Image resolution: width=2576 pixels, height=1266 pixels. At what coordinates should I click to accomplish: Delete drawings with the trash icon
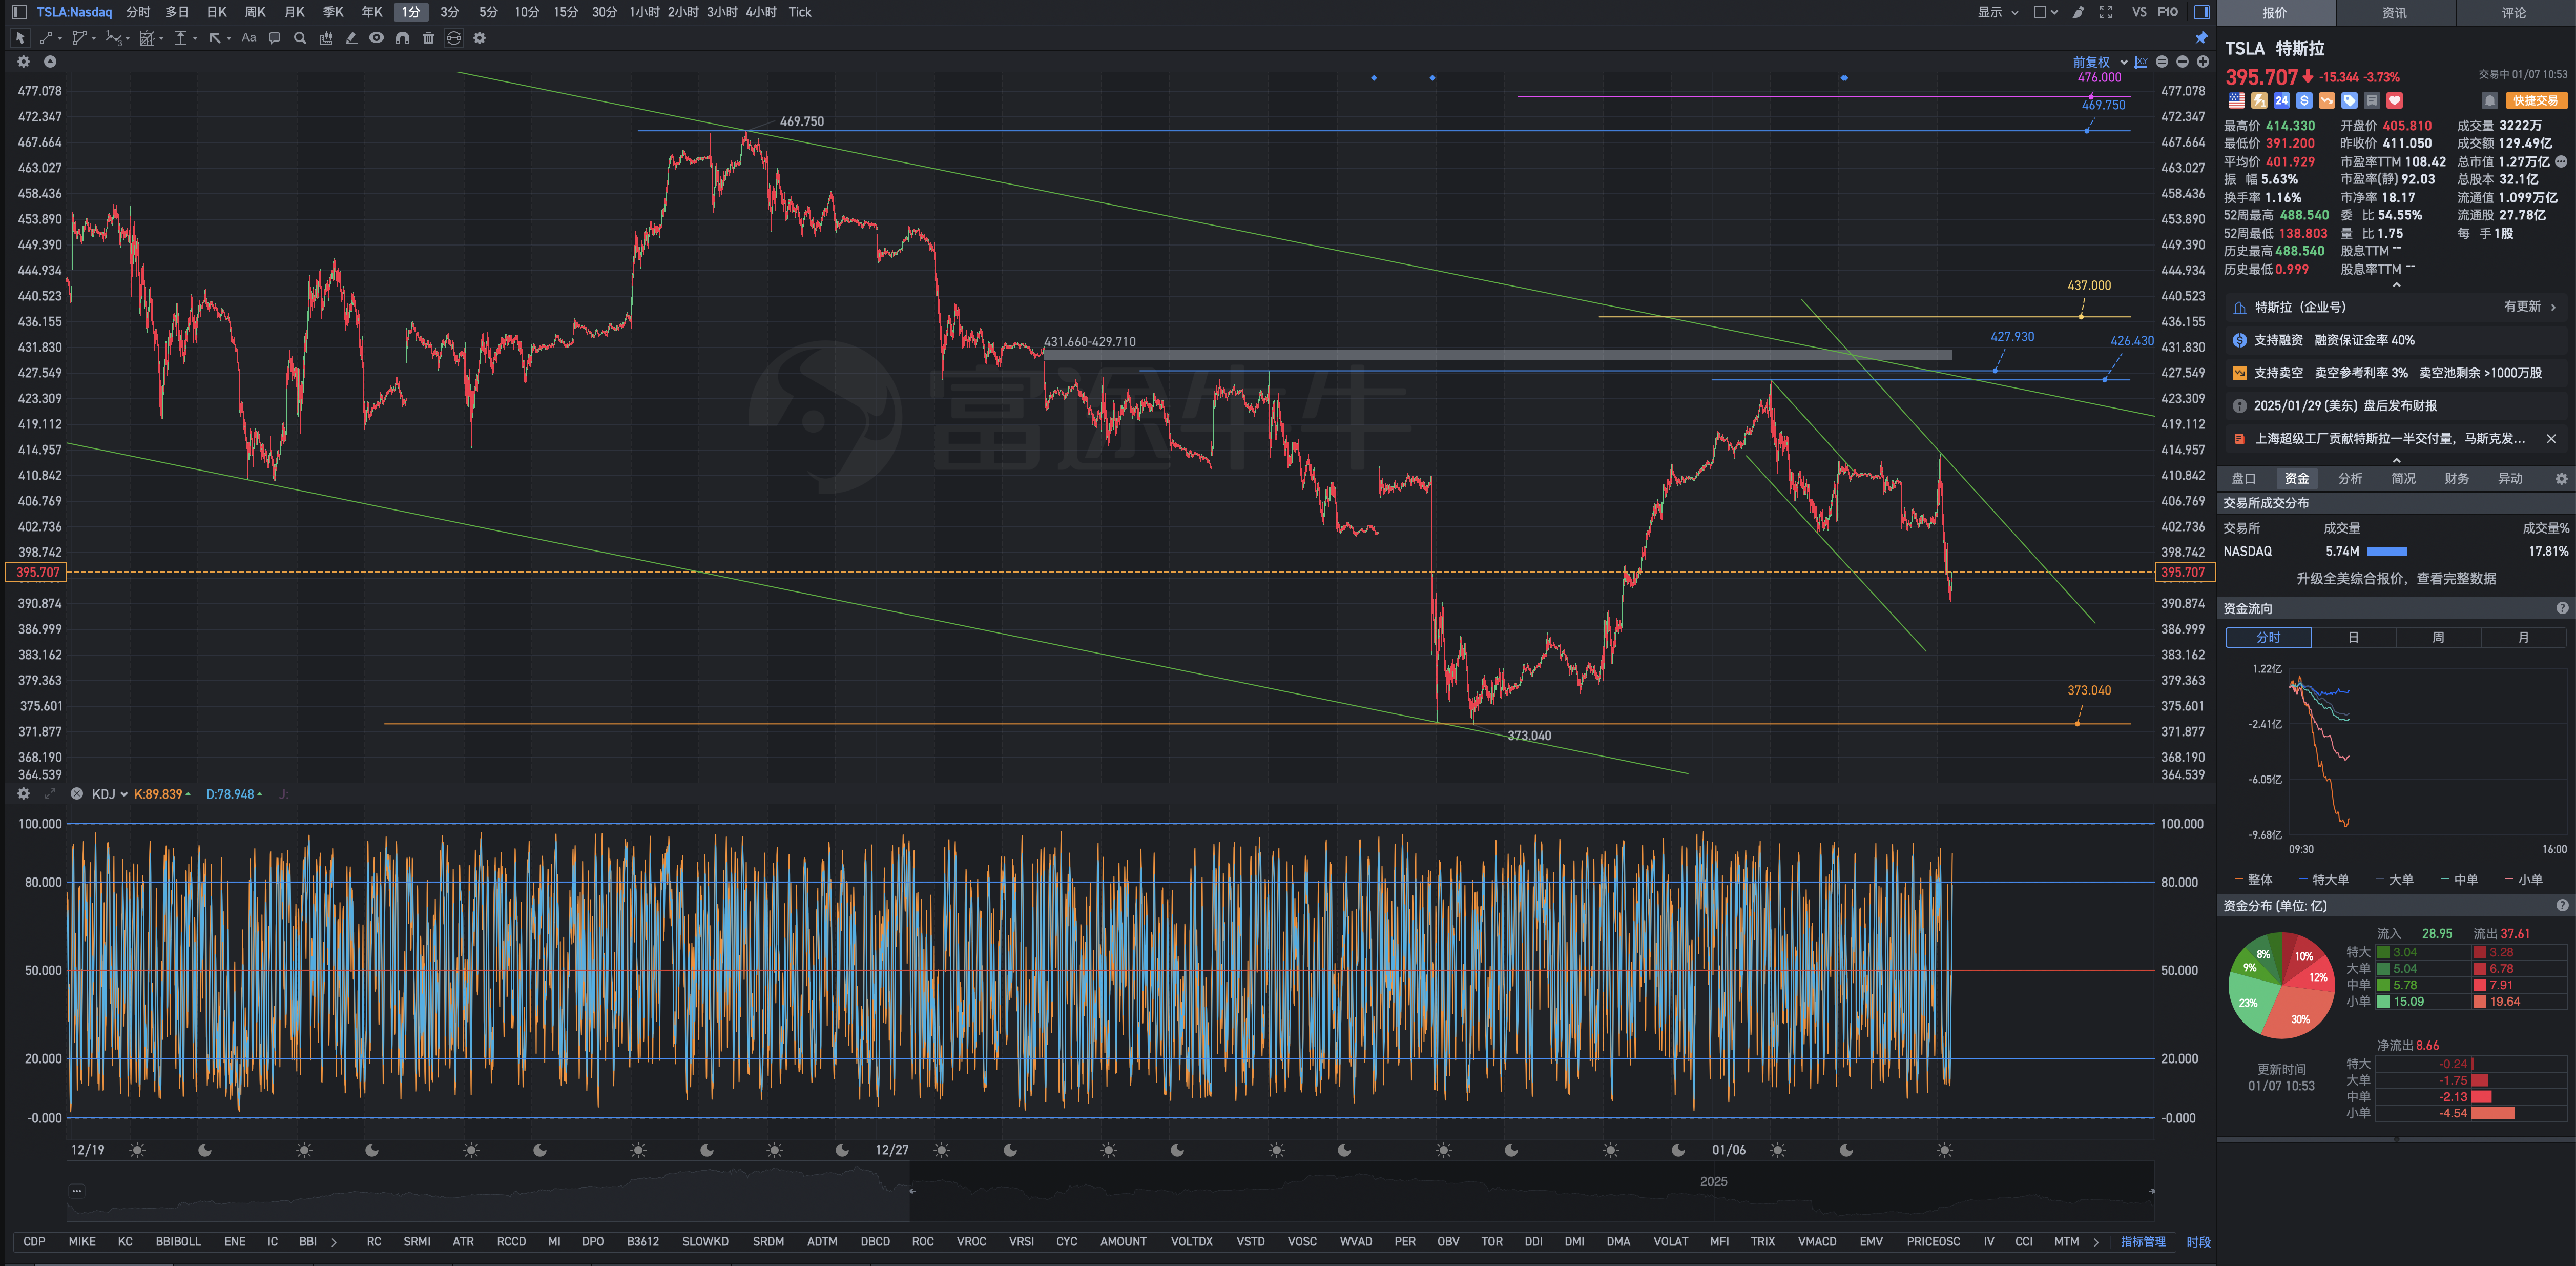428,38
